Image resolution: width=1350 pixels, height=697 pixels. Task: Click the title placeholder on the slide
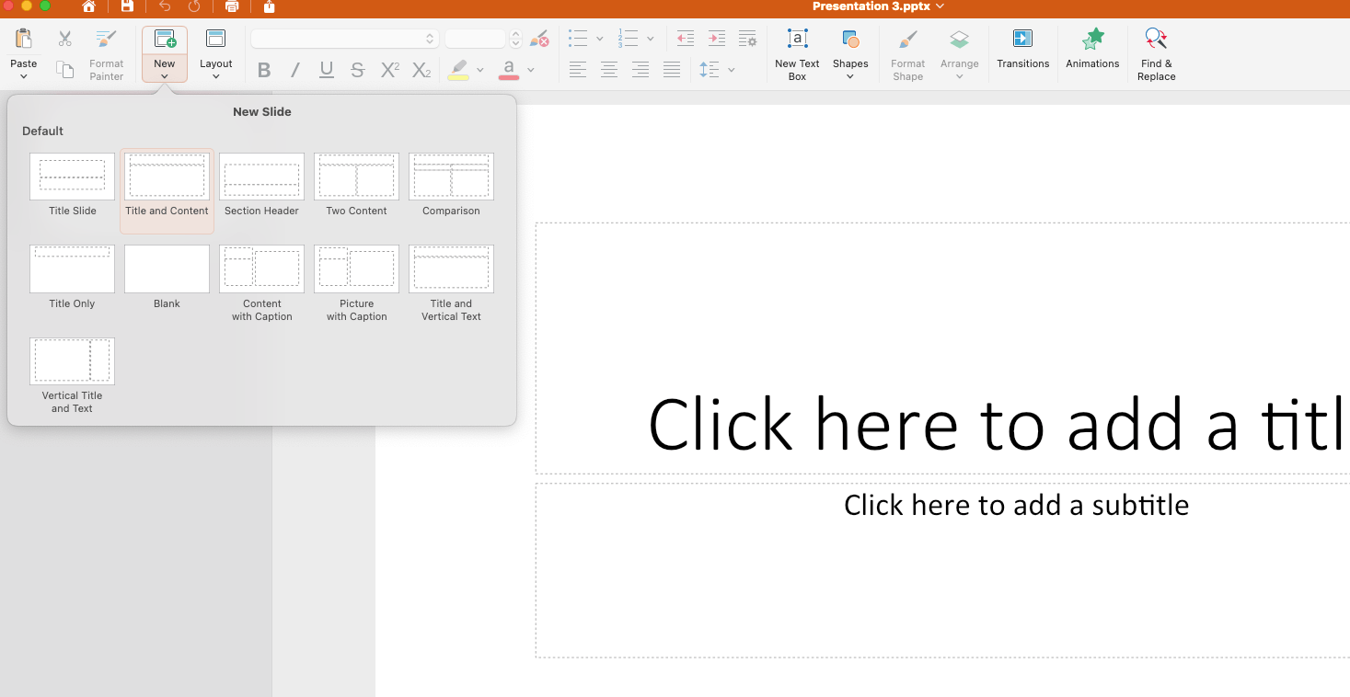coord(994,425)
